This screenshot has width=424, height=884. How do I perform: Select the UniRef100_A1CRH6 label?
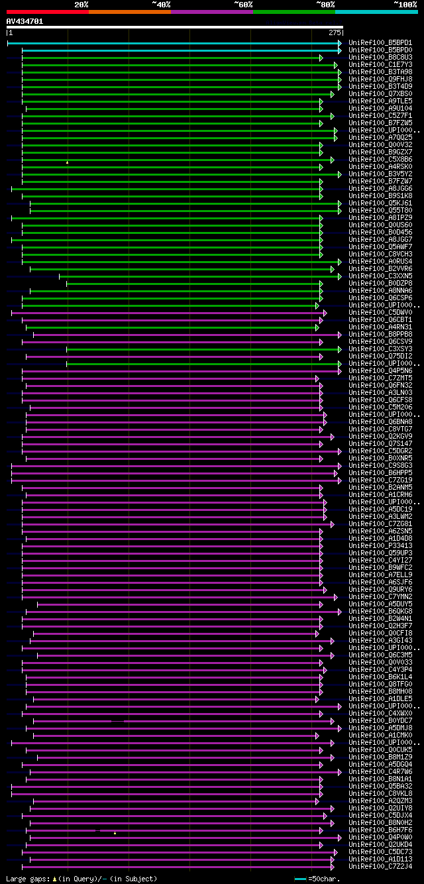pyautogui.click(x=380, y=495)
